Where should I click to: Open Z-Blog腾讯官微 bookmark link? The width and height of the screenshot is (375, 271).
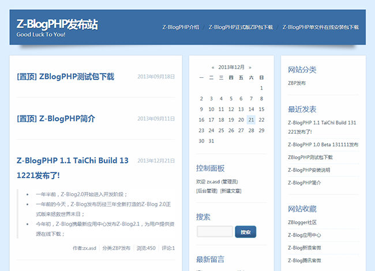(305, 261)
